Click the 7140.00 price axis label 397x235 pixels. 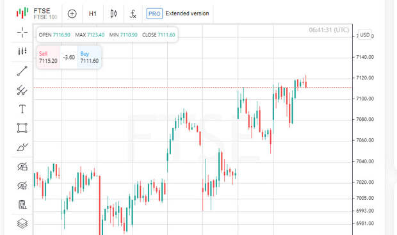365,57
